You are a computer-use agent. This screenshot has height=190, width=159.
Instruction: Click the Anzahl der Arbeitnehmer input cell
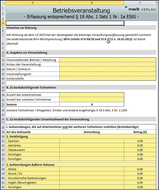92,95
